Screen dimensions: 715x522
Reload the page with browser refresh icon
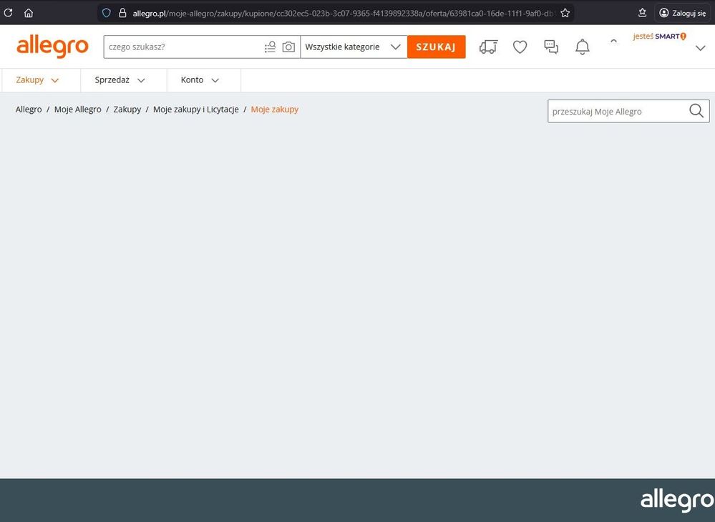pyautogui.click(x=8, y=13)
